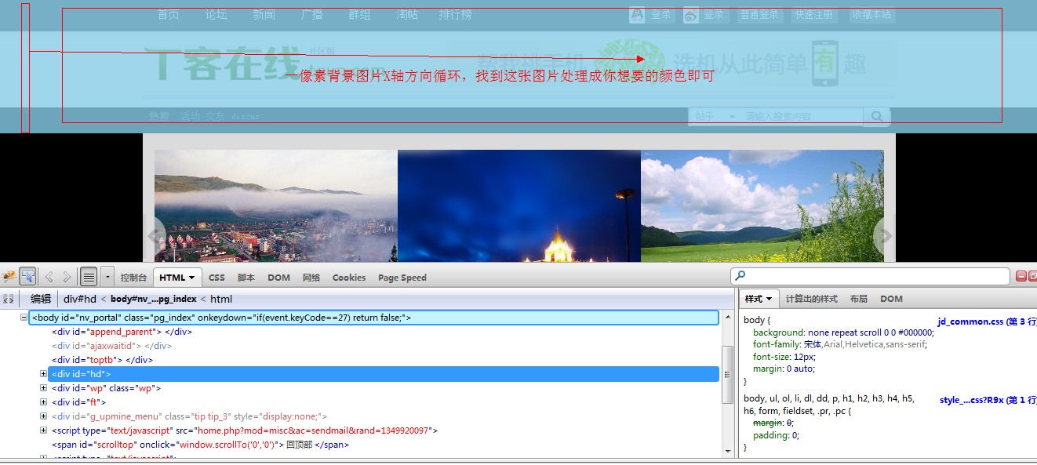The image size is (1037, 465).
Task: Click HTML panel scrollbar up arrow
Action: tap(727, 316)
